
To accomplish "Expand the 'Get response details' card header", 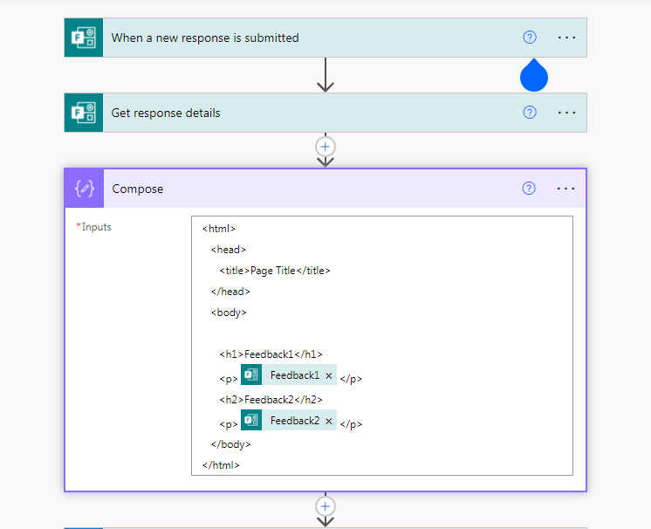I will click(x=325, y=113).
